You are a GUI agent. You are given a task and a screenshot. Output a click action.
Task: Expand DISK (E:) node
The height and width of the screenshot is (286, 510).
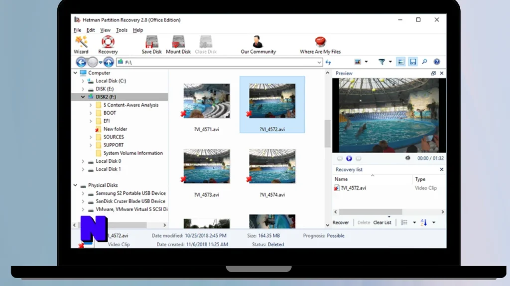(x=83, y=89)
